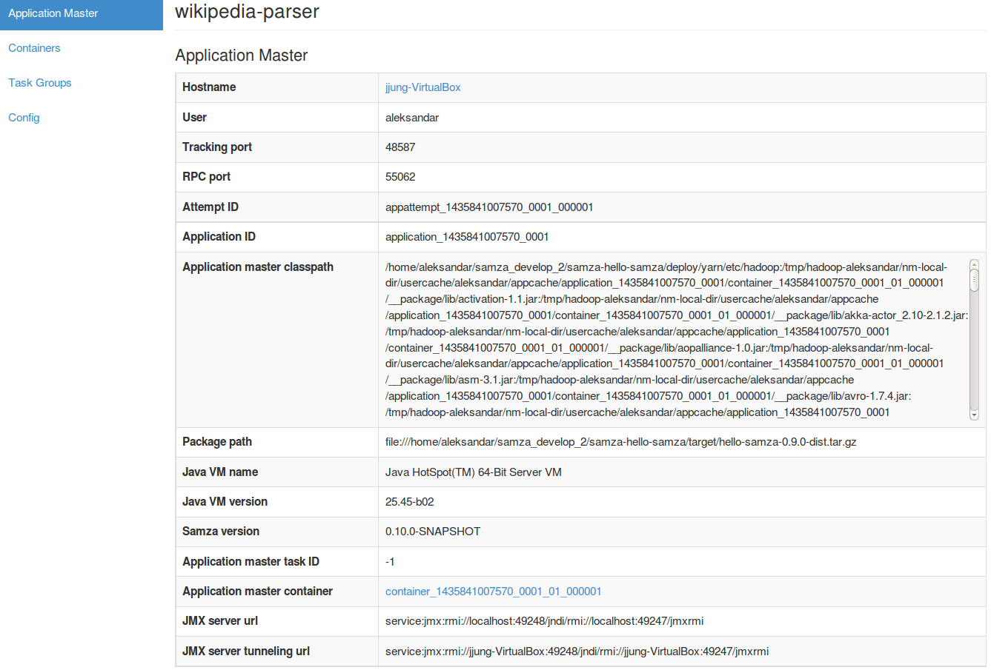Click the Application master classpath label

point(258,267)
